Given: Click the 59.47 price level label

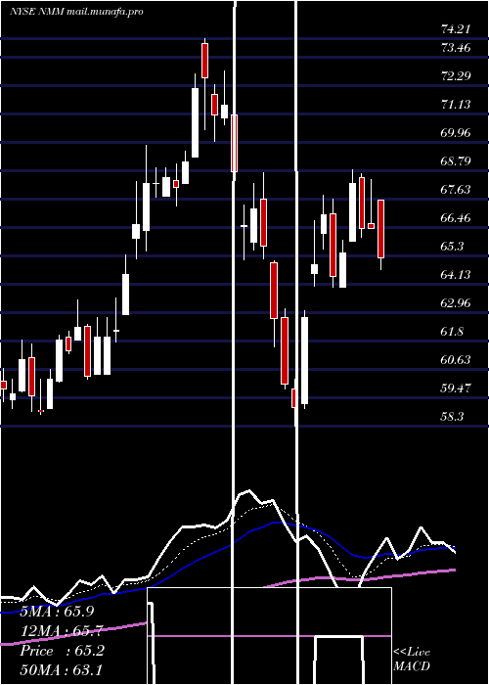Looking at the screenshot, I should point(456,388).
